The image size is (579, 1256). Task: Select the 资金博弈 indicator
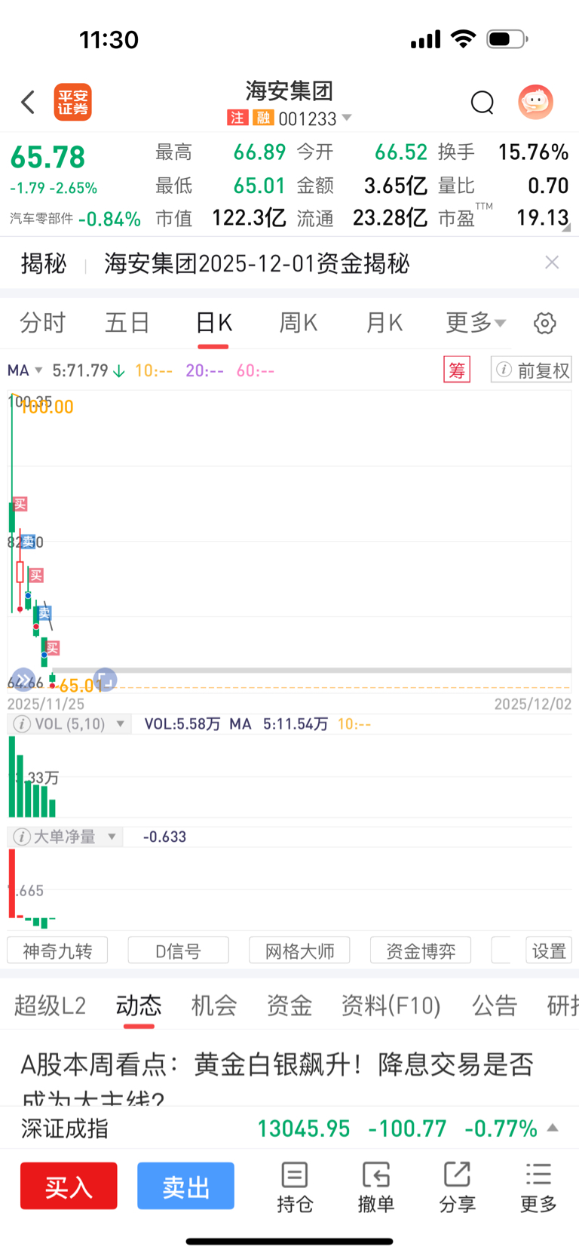pos(421,950)
